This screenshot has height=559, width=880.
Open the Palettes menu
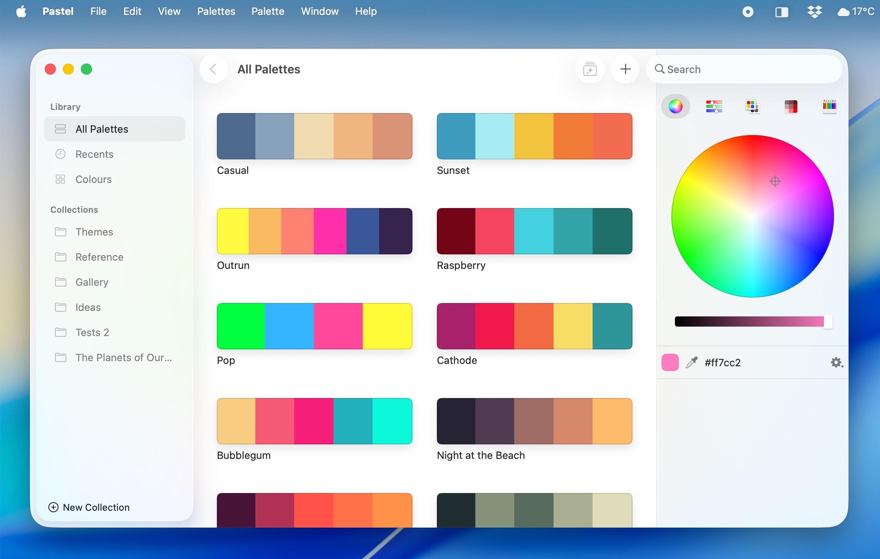click(x=216, y=11)
